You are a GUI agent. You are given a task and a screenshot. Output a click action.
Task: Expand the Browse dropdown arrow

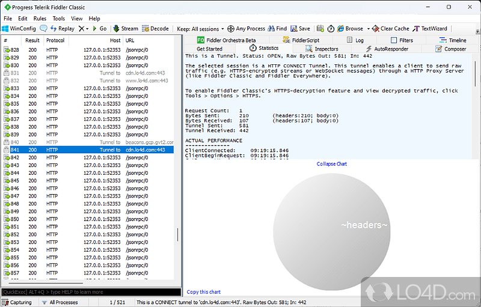pyautogui.click(x=369, y=29)
